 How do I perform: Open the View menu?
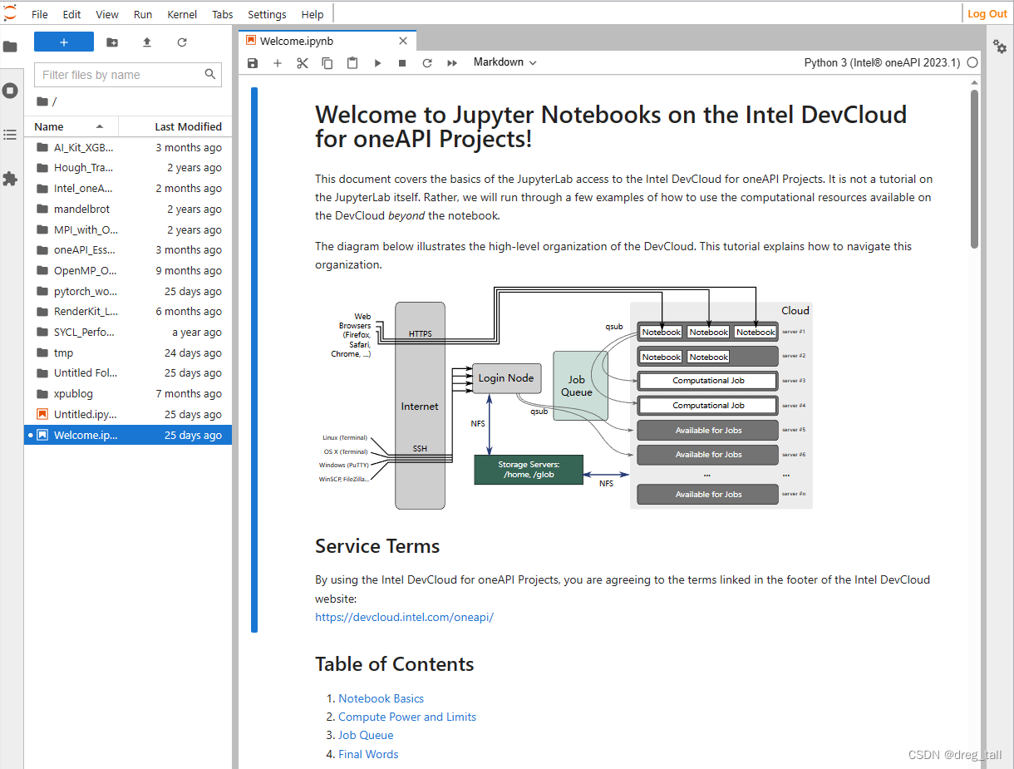point(107,14)
